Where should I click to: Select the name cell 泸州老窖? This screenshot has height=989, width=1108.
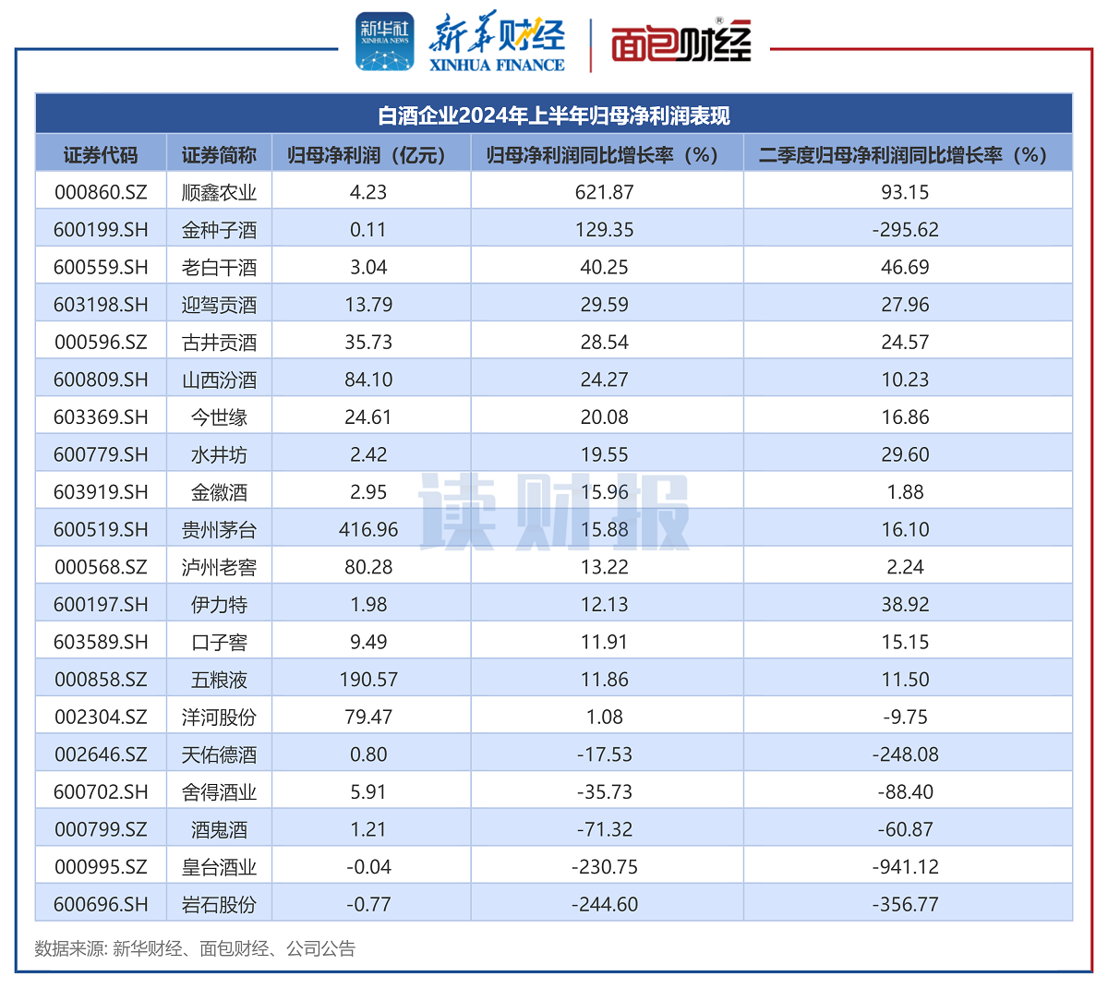pyautogui.click(x=219, y=567)
